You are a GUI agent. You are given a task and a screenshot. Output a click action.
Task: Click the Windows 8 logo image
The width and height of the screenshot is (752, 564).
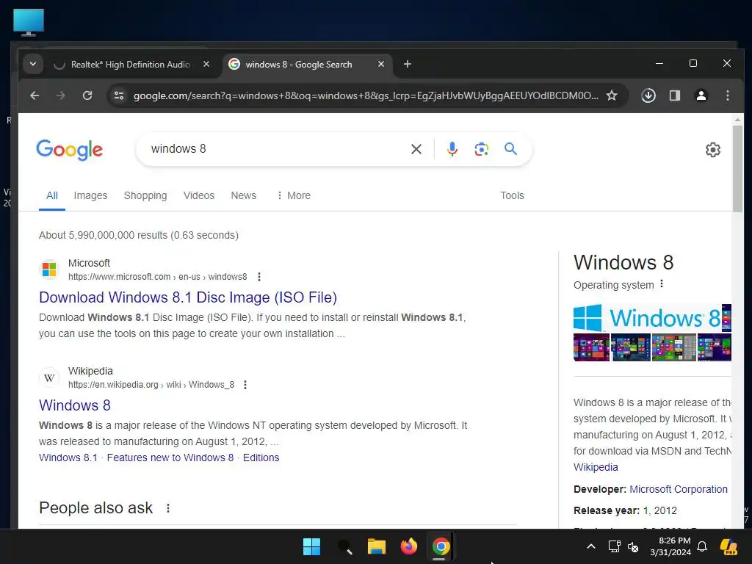point(647,317)
